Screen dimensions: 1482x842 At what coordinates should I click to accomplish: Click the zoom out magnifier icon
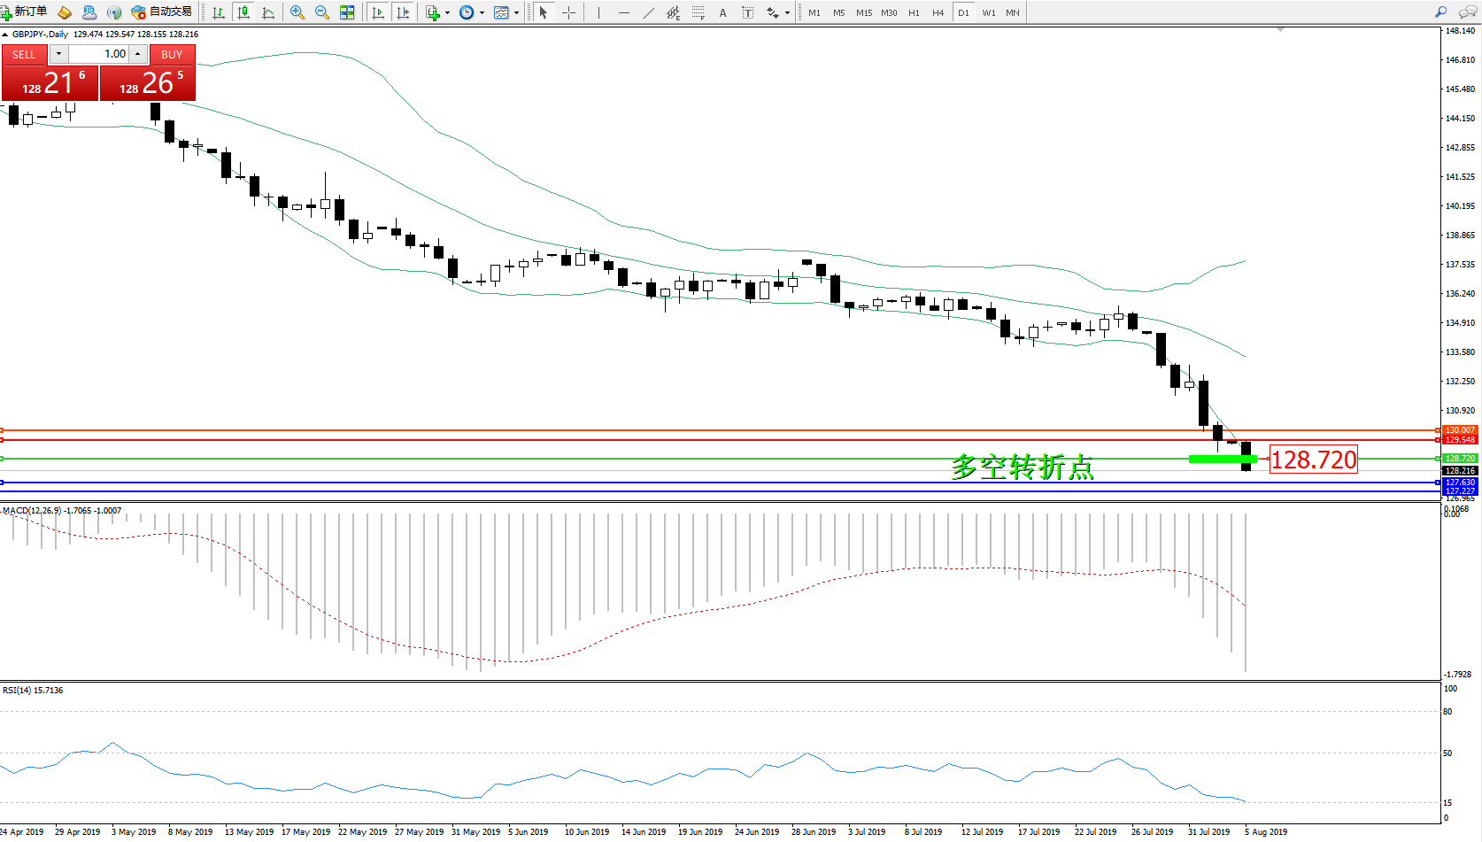[322, 12]
